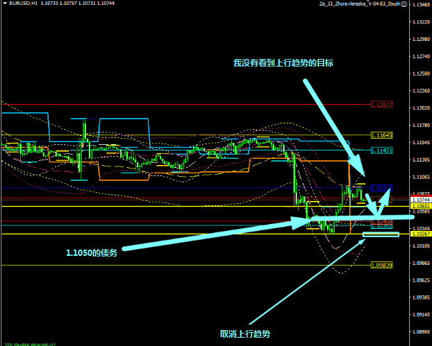Select the yellow 1.09839 level label
This screenshot has height=346, width=432.
[x=382, y=265]
